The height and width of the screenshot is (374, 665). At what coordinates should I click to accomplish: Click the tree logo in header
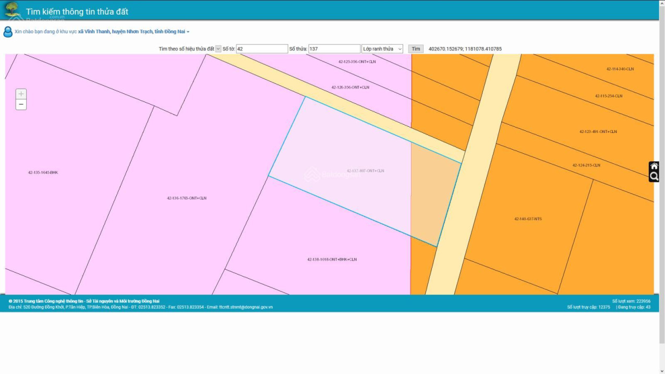click(x=13, y=10)
